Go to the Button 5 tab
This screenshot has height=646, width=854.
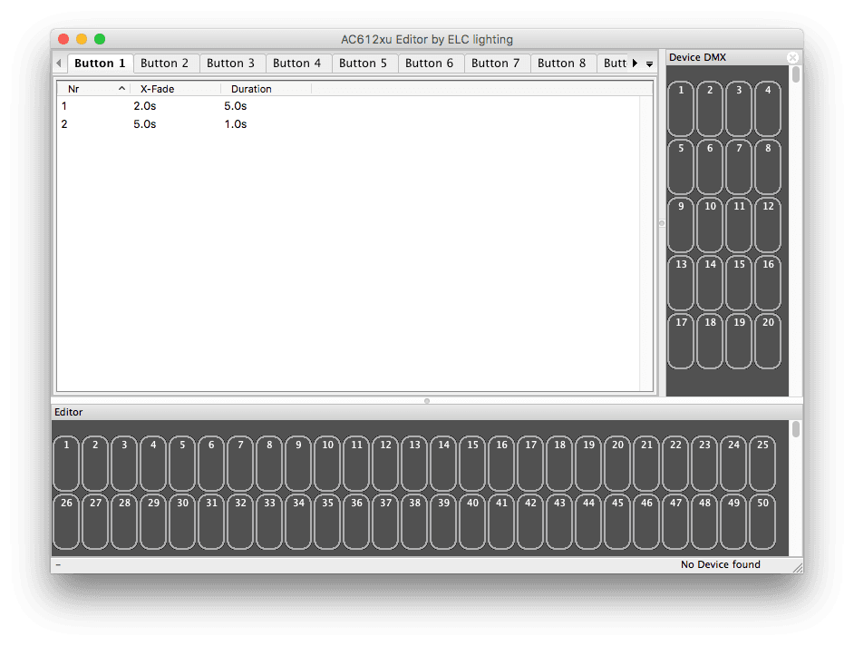(364, 64)
